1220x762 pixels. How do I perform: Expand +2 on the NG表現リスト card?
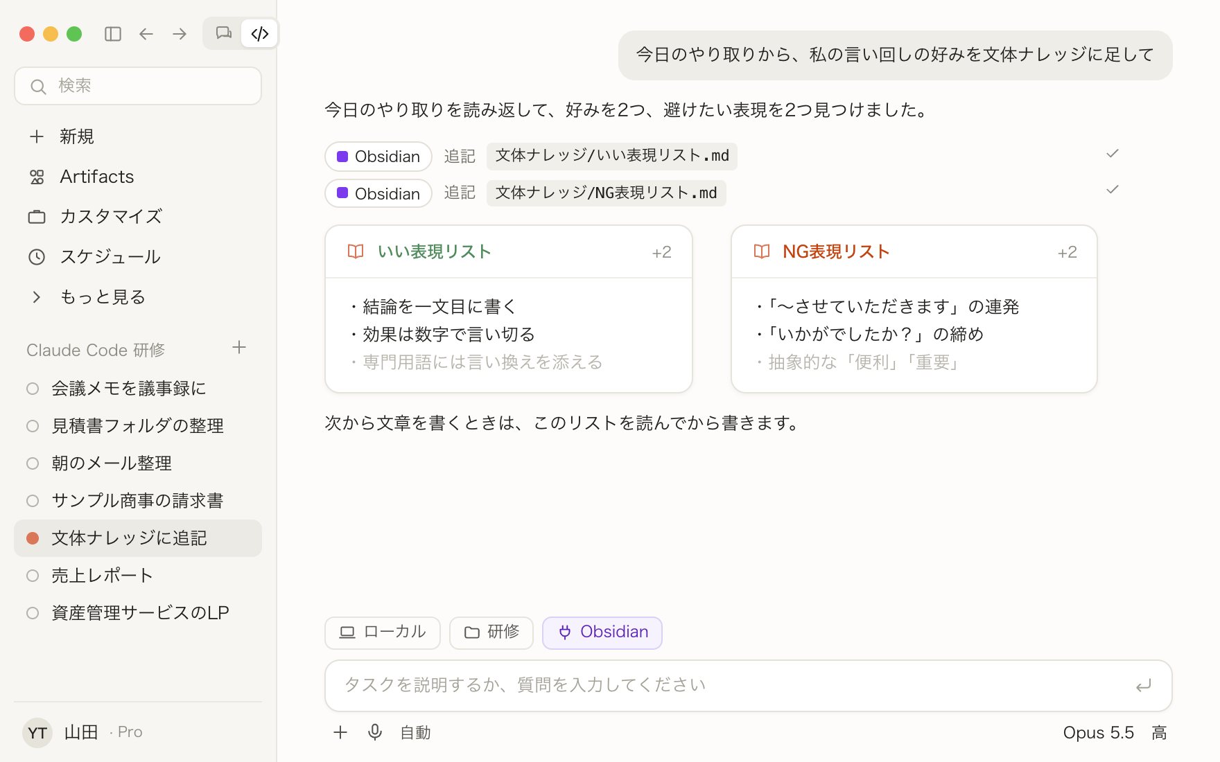click(1067, 252)
